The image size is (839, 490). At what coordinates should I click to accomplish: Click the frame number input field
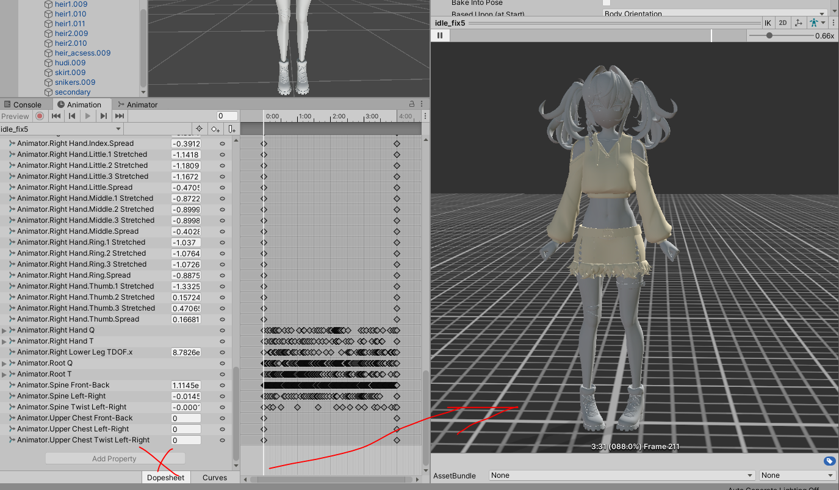pos(226,115)
